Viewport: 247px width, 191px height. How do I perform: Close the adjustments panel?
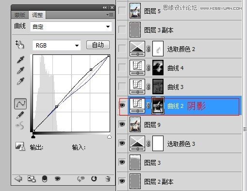112,8
